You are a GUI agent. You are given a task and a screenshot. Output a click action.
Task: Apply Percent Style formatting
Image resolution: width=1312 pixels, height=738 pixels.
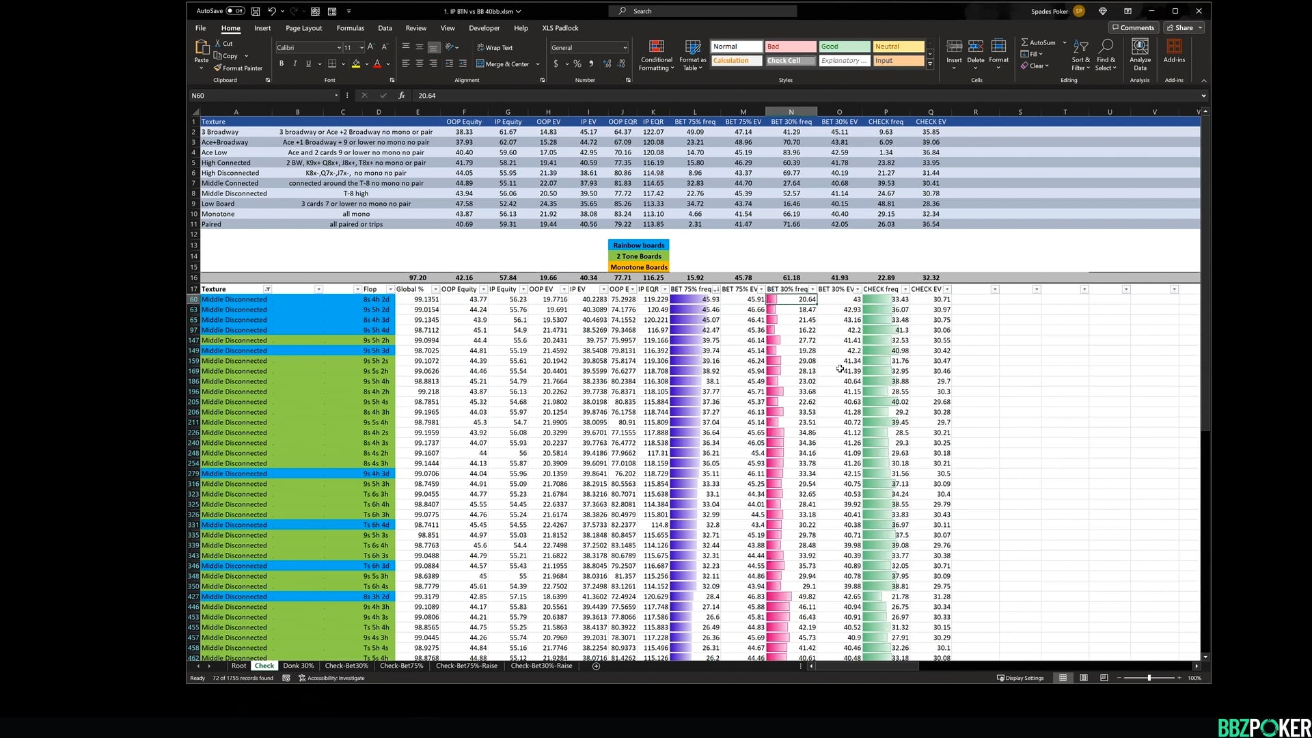tap(577, 64)
